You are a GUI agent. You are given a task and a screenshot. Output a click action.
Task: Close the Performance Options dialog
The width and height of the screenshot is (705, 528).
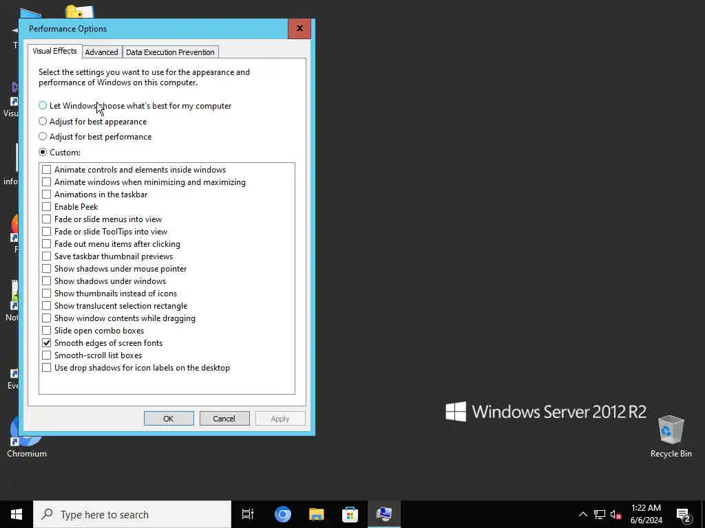299,29
